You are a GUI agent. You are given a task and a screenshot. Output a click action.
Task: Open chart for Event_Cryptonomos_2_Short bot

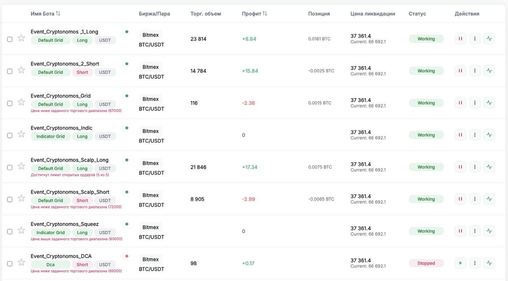point(489,71)
